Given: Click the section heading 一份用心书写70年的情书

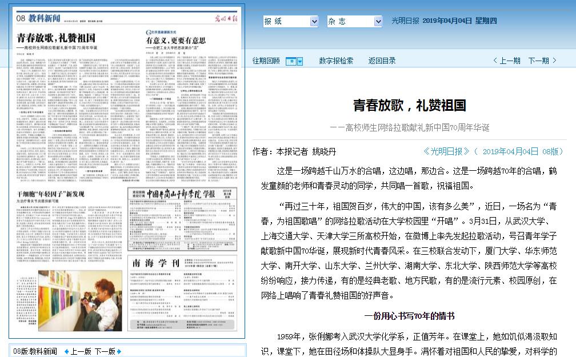Looking at the screenshot, I should [x=410, y=316].
